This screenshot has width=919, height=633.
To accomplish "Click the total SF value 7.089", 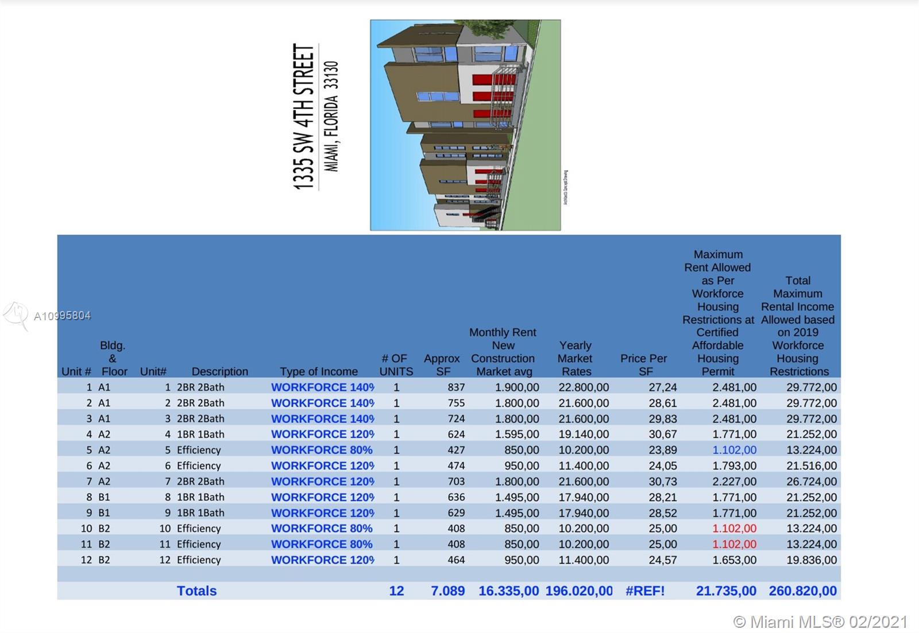I will pos(448,591).
